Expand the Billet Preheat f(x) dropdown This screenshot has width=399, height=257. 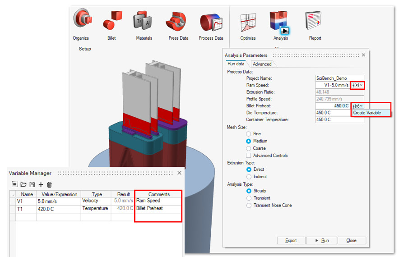point(357,106)
